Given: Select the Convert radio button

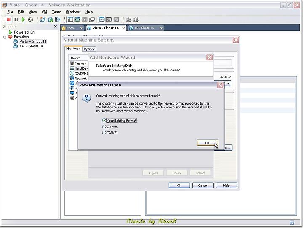Looking at the screenshot, I should click(x=104, y=127).
